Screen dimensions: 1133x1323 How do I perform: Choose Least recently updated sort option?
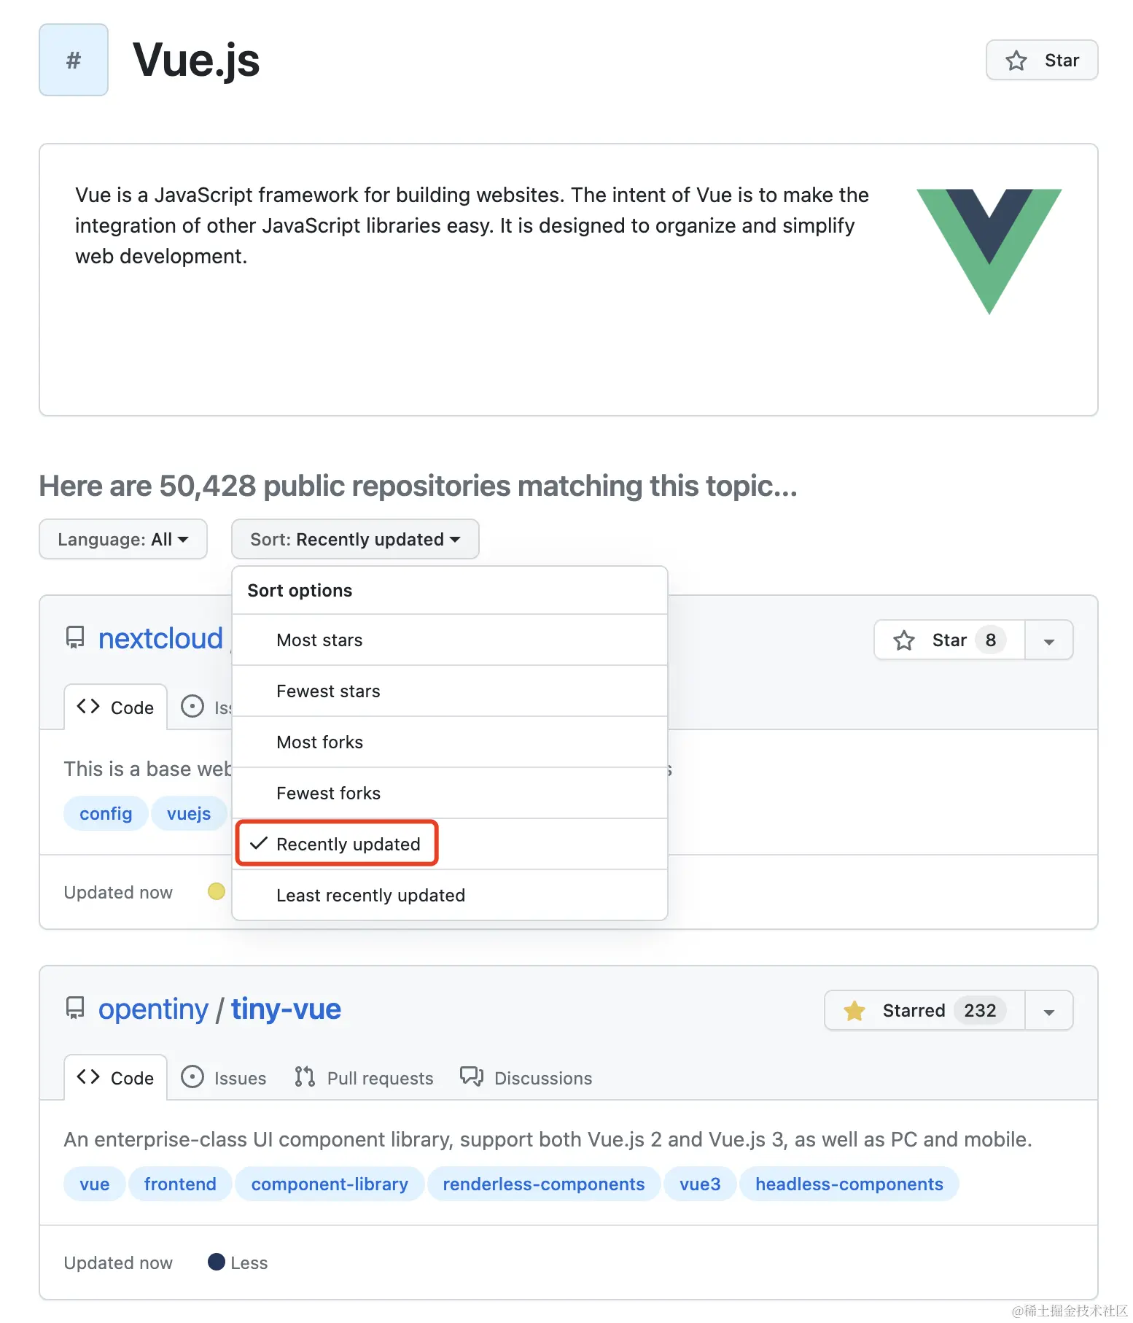370,895
